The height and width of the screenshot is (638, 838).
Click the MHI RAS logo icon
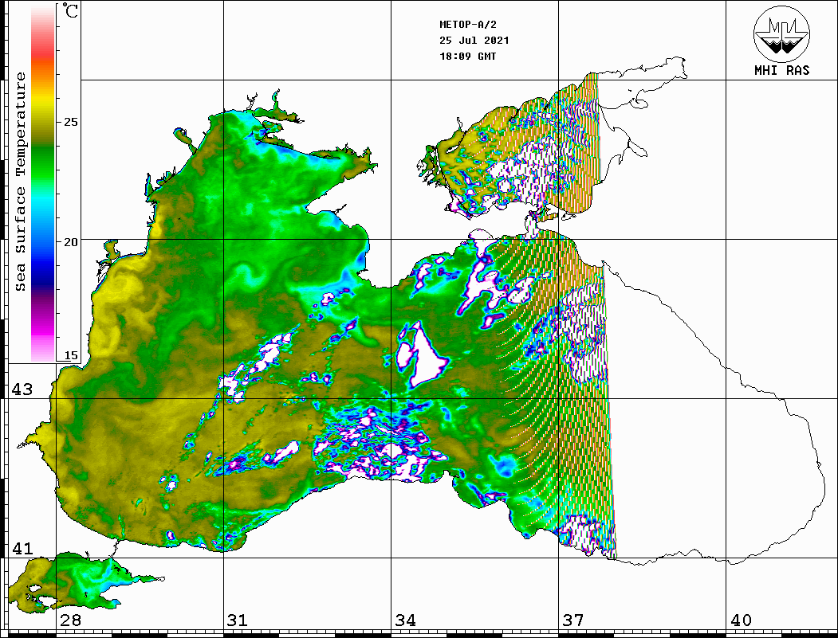(x=781, y=33)
